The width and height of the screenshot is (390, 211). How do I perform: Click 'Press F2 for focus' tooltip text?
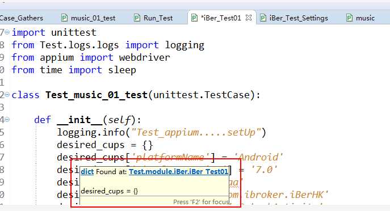pyautogui.click(x=201, y=202)
